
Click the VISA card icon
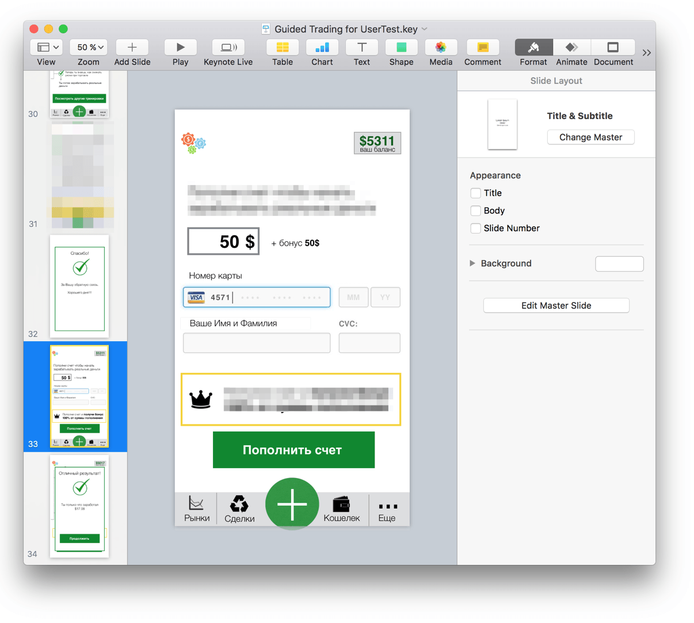(x=196, y=297)
